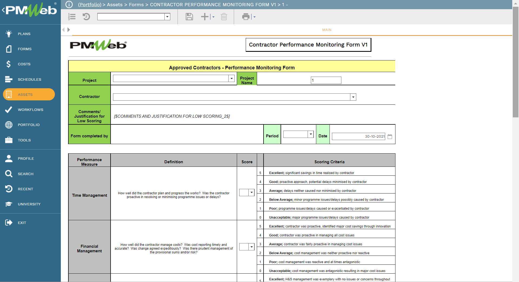Click the Portfolio breadcrumb link
This screenshot has height=282, width=519.
tap(89, 4)
